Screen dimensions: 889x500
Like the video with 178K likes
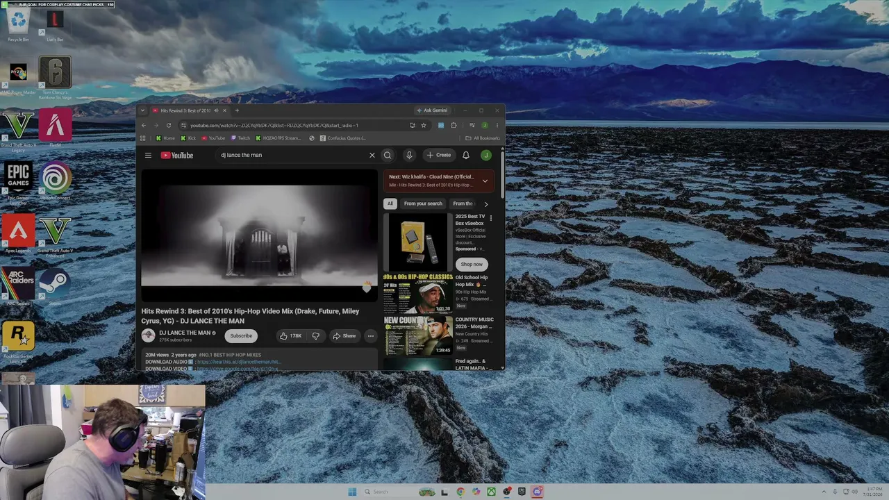tap(290, 336)
